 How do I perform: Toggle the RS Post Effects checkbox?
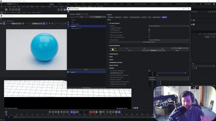pyautogui.click(x=68, y=24)
